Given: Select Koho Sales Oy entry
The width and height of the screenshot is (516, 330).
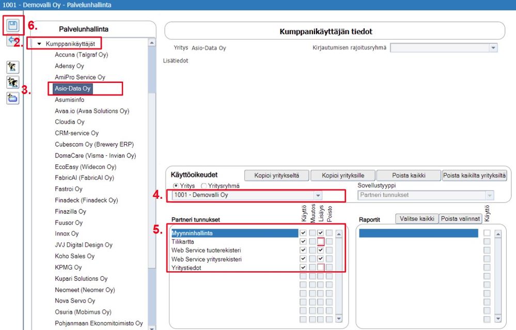Looking at the screenshot, I should (x=75, y=256).
